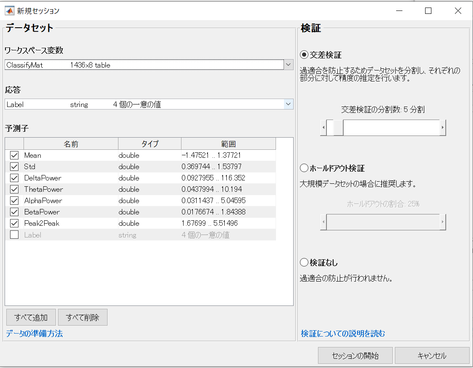This screenshot has width=473, height=368.
Task: Close the 新規セッション window
Action: tap(458, 10)
